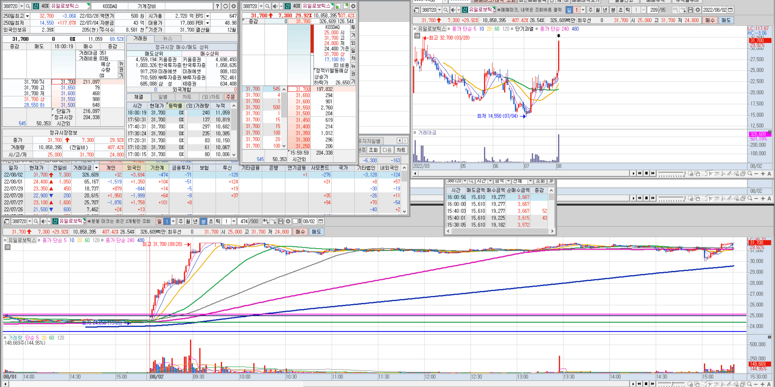
Task: Toggle the D checkbox in minute chart toolbar
Action: pyautogui.click(x=295, y=221)
